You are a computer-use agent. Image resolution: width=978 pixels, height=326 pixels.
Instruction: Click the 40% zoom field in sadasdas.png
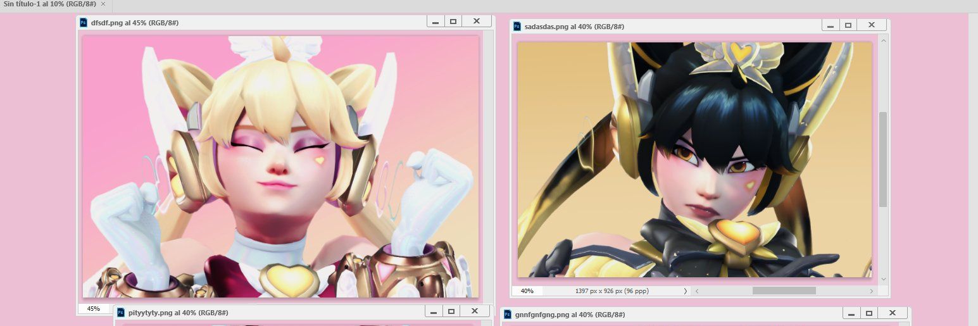pyautogui.click(x=527, y=291)
